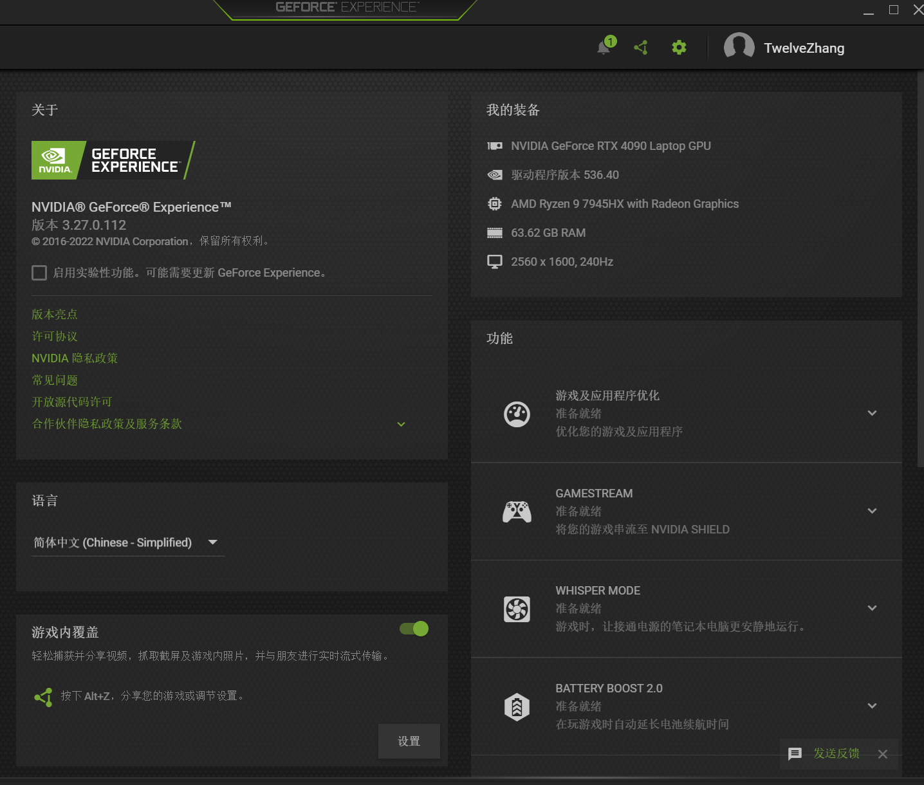924x785 pixels.
Task: Open the 版本亮点 release highlights link
Action: click(55, 314)
